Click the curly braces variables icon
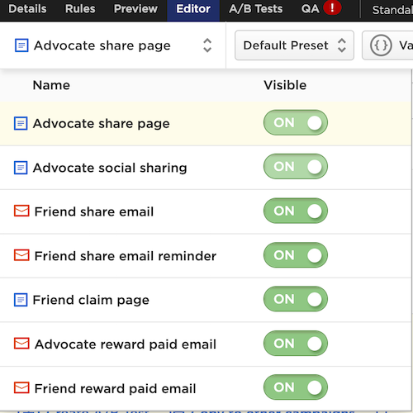Screen dimensions: 413x413 pos(381,45)
